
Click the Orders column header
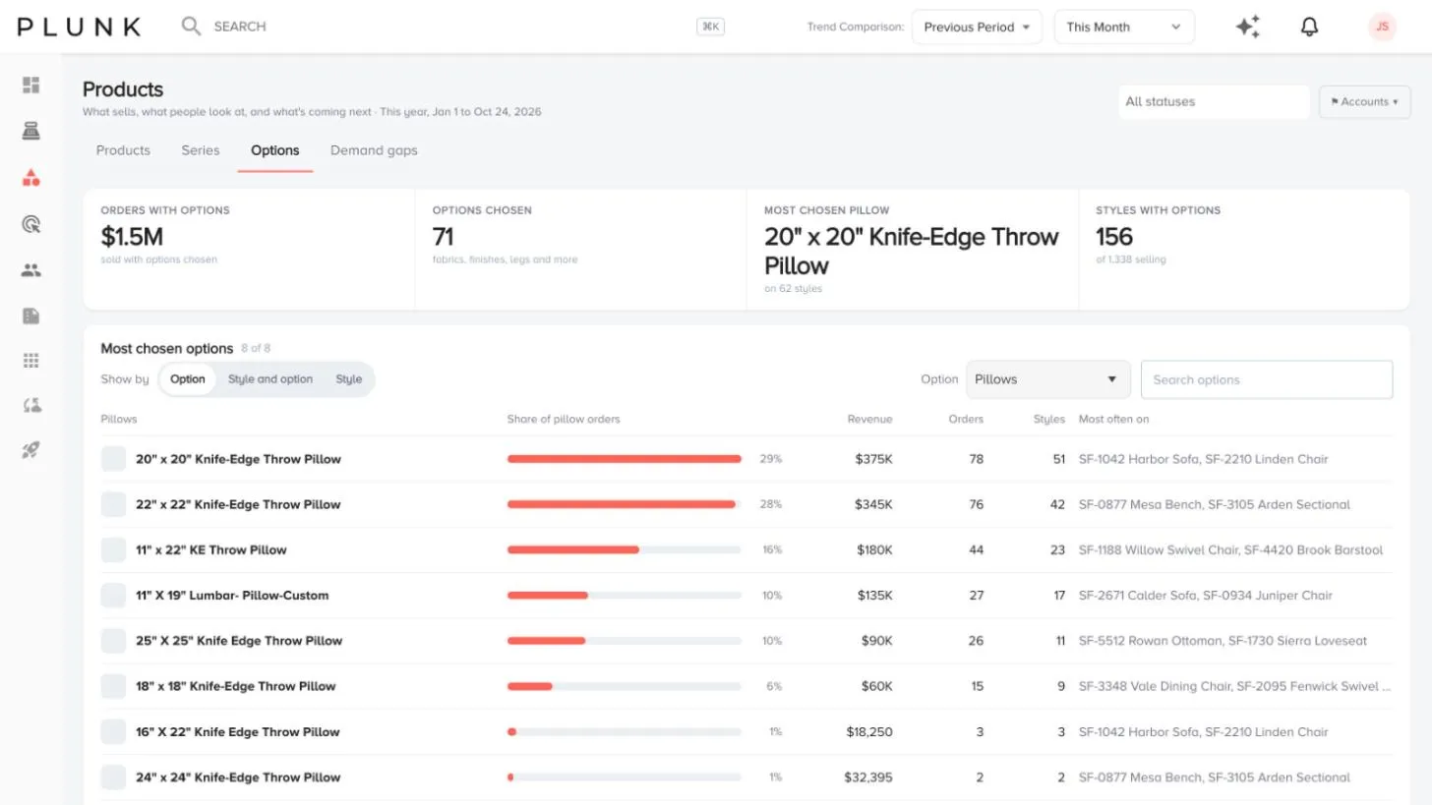click(x=966, y=419)
